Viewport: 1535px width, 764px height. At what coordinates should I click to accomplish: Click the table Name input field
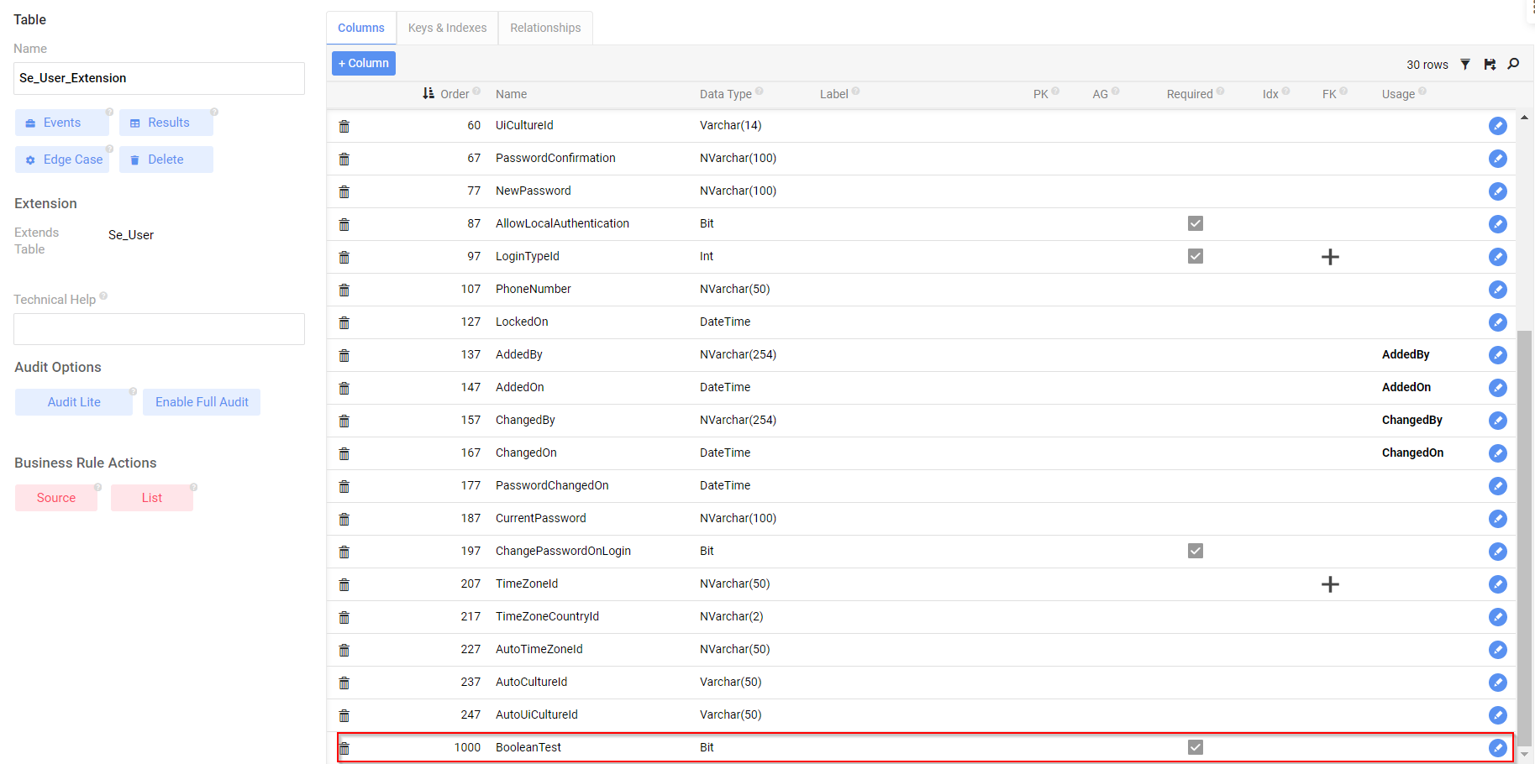[x=159, y=78]
